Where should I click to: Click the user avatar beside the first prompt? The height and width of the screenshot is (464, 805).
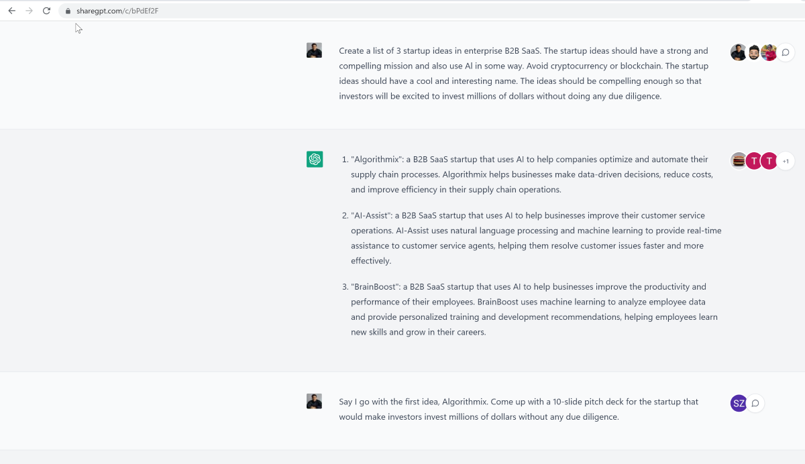pyautogui.click(x=315, y=50)
